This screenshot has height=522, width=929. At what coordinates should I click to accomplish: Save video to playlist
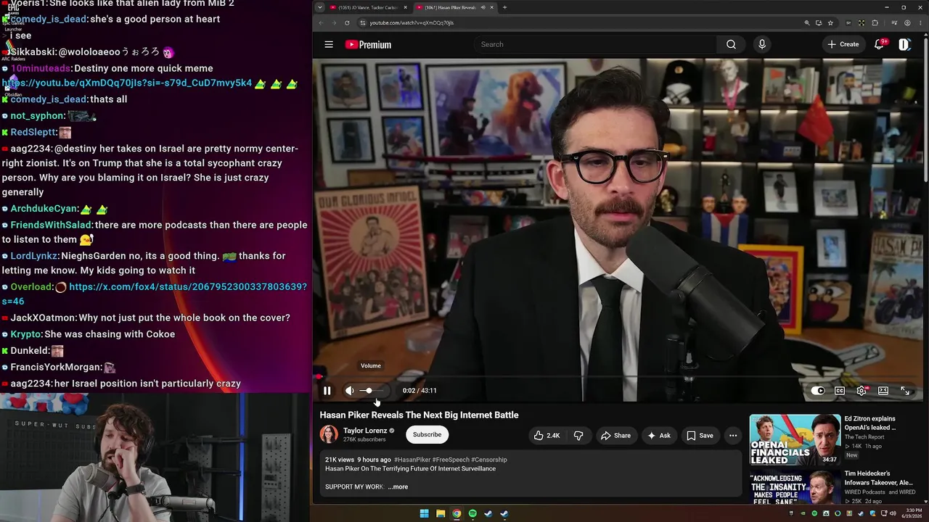click(x=700, y=435)
